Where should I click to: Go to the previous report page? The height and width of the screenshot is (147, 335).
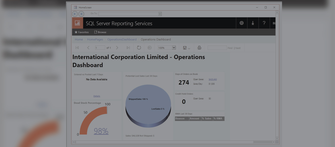88,48
